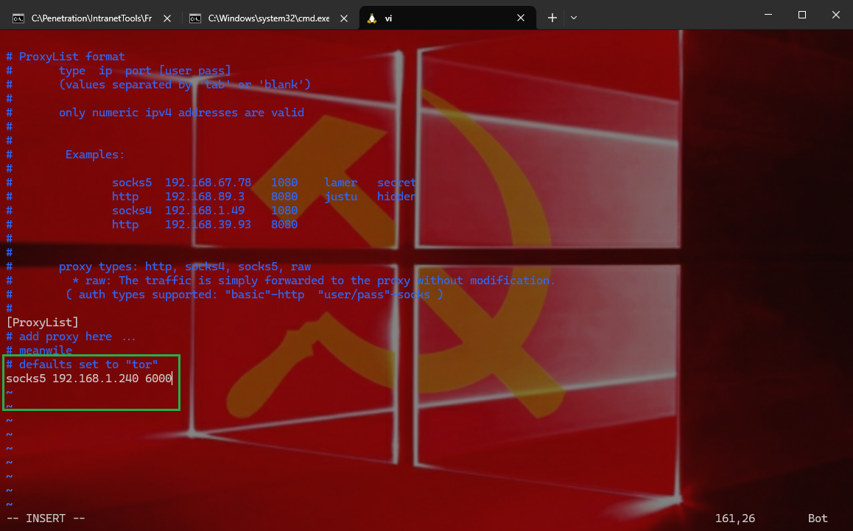Screen dimensions: 853x531
Task: Maximize the terminal window
Action: 802,15
